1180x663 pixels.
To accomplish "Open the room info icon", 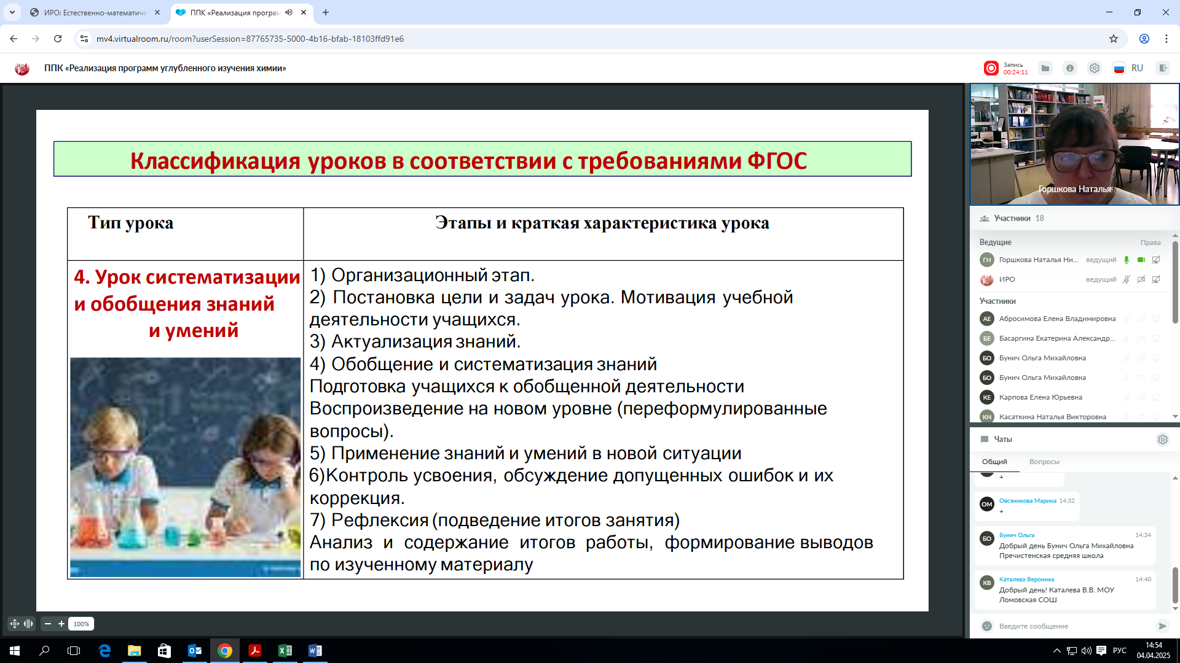I will 1070,68.
